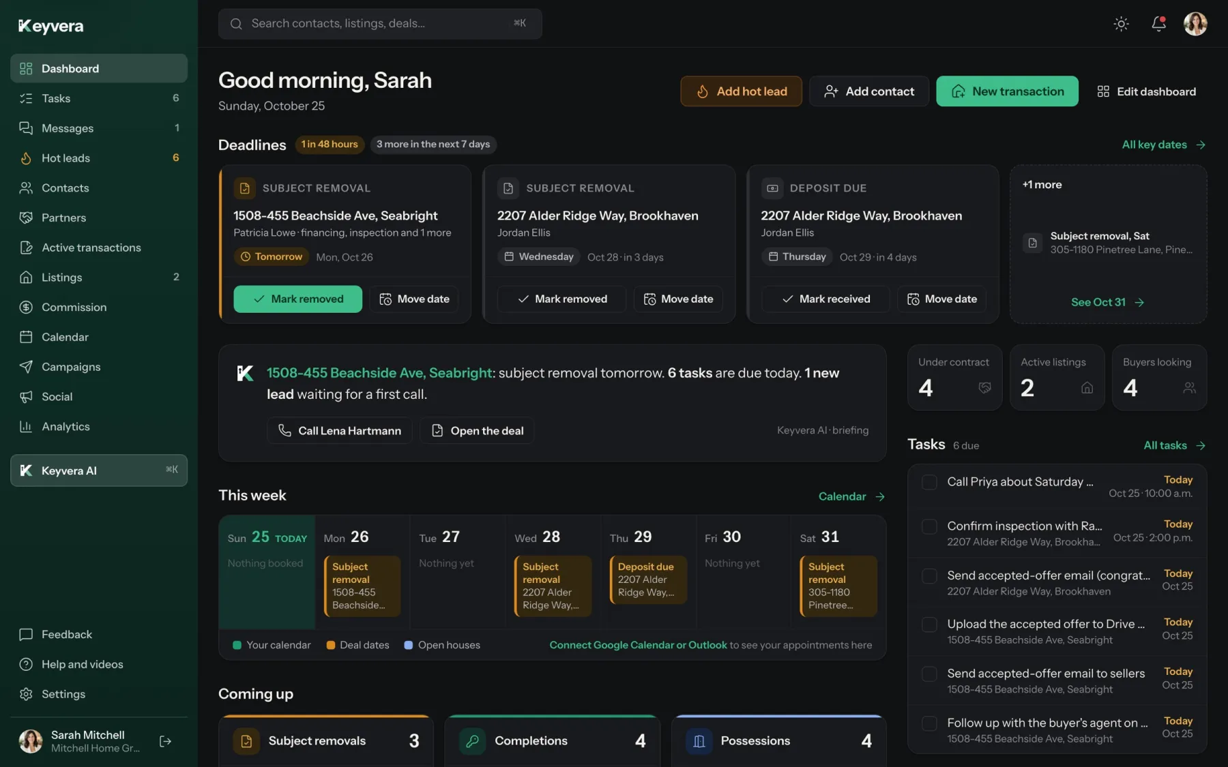1228x767 pixels.
Task: Open the profile avatar in the top bar
Action: point(1195,24)
